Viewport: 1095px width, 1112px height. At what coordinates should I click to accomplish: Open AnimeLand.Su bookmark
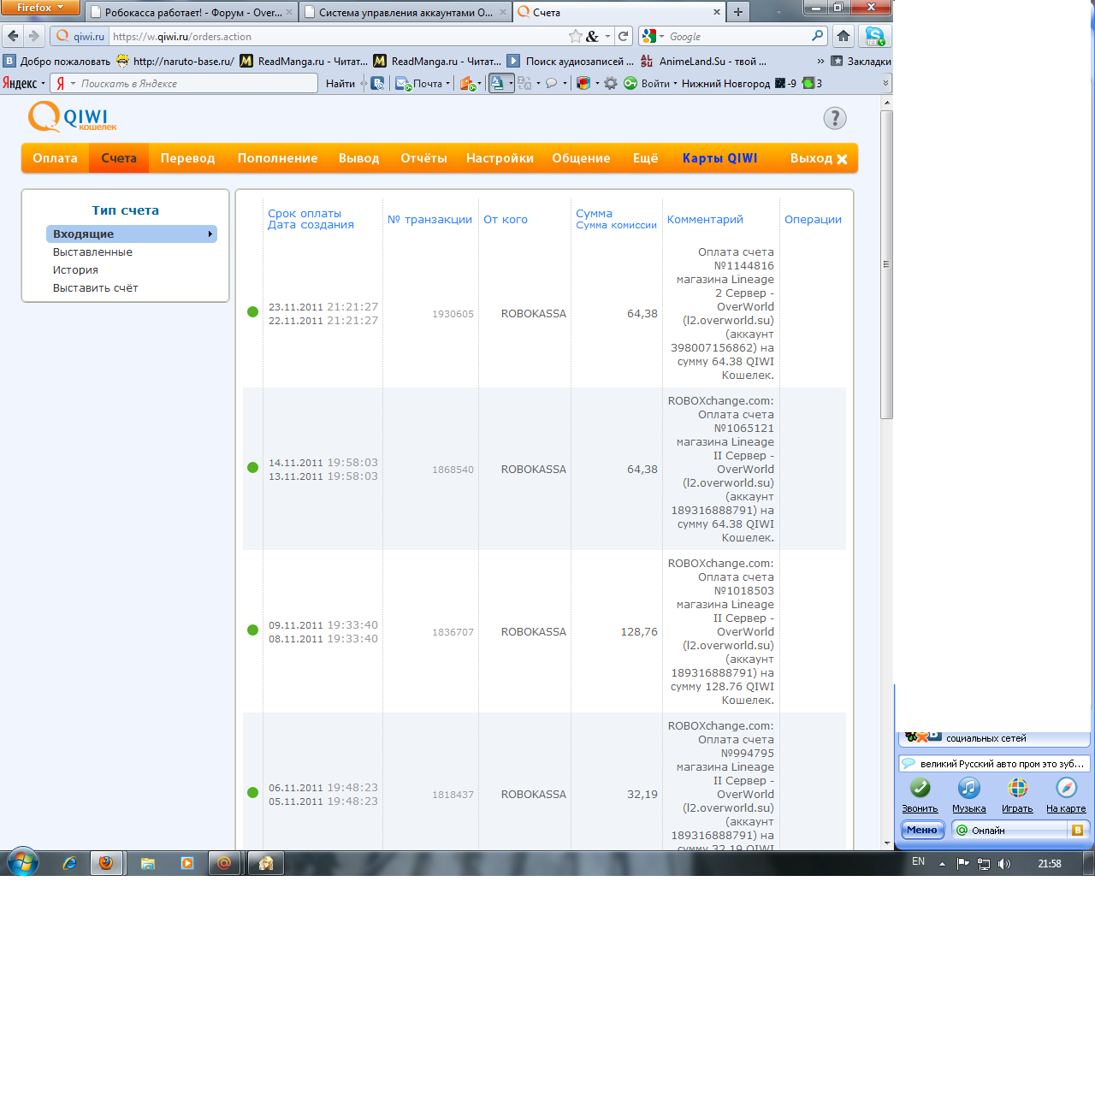pyautogui.click(x=703, y=61)
